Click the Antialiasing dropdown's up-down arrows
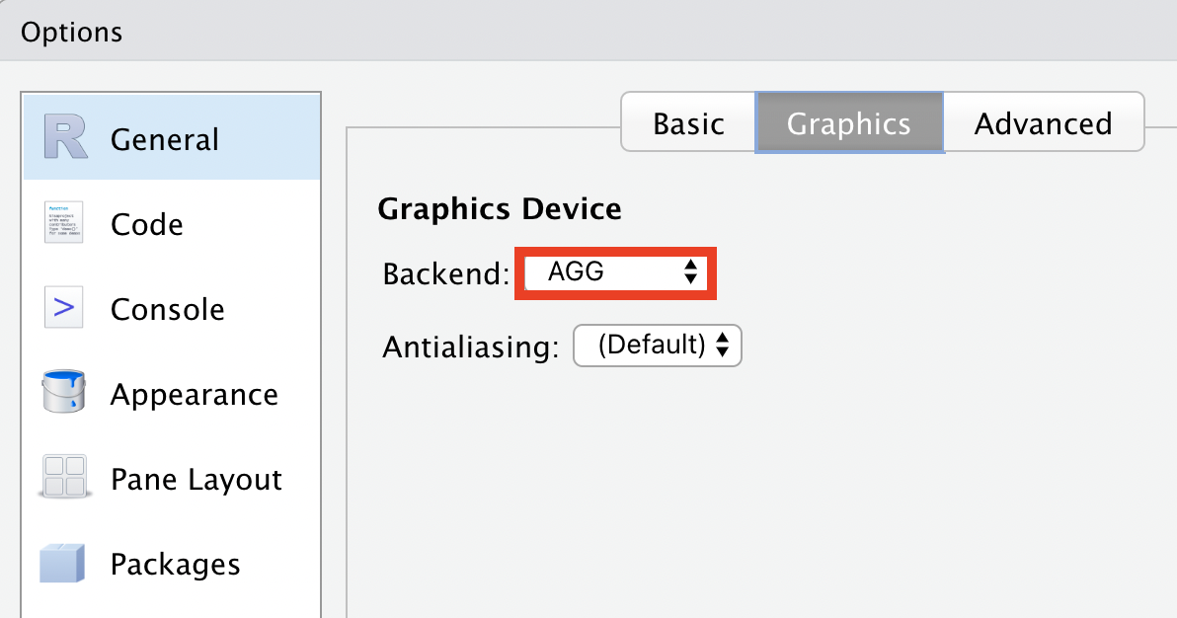 (x=722, y=346)
